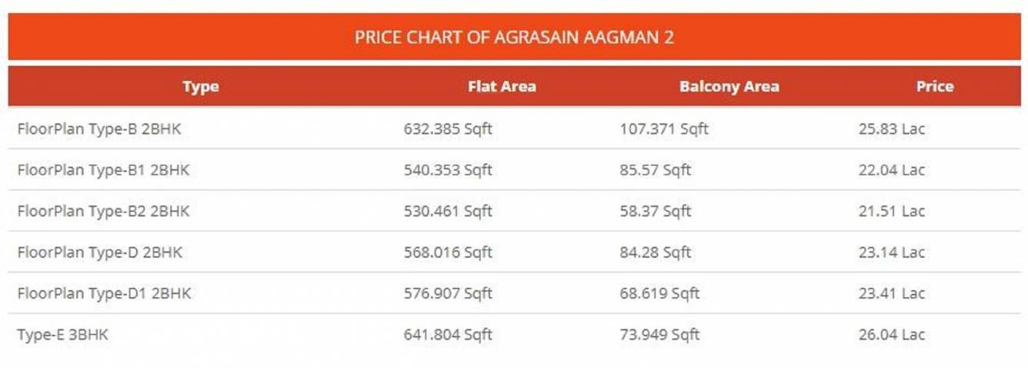
Task: Click the 58.37 Sqft balcony area cell
Action: (x=656, y=211)
